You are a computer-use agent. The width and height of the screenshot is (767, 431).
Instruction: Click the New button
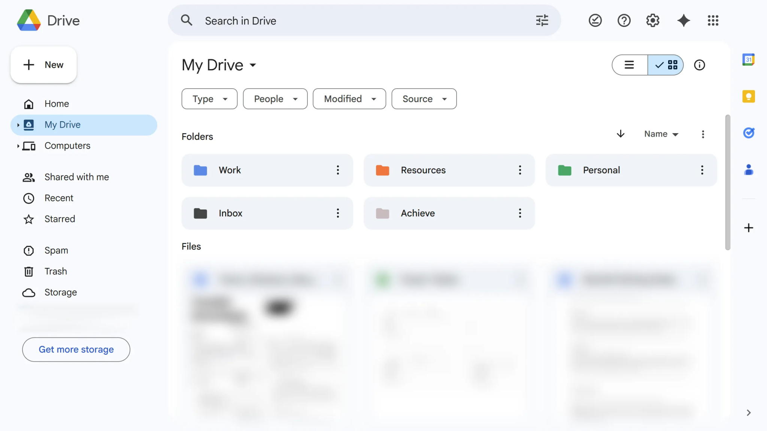click(43, 64)
